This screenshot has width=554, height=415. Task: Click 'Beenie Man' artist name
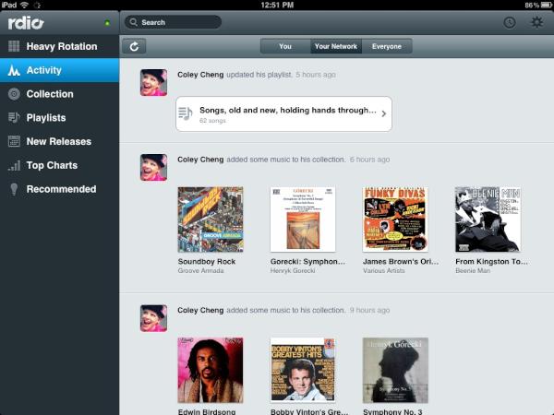click(x=473, y=270)
